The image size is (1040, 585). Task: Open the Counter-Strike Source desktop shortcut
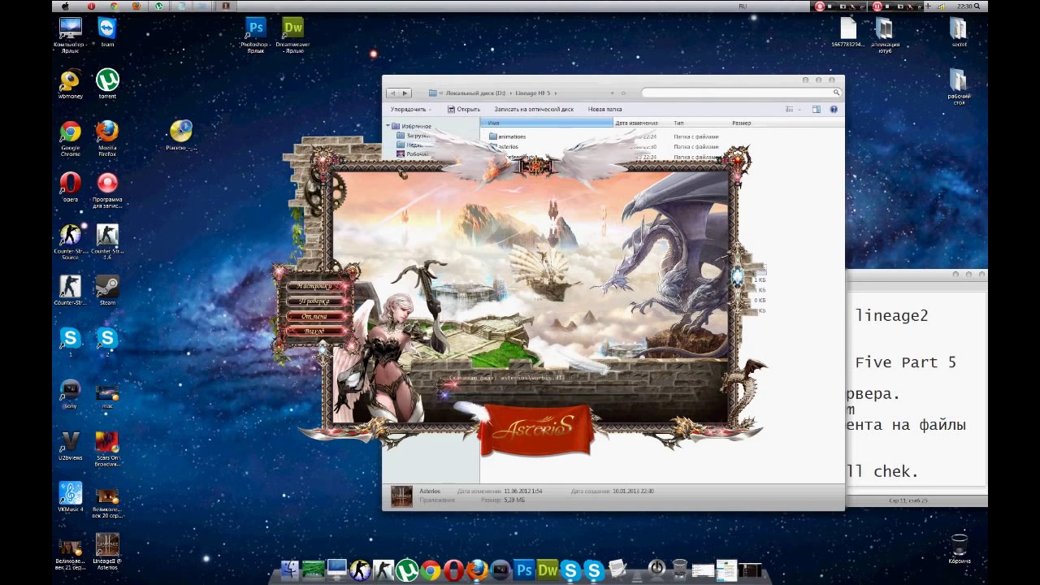(71, 241)
